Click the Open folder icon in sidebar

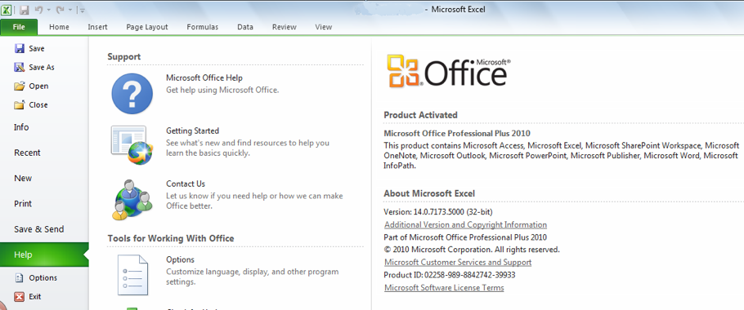pos(20,86)
